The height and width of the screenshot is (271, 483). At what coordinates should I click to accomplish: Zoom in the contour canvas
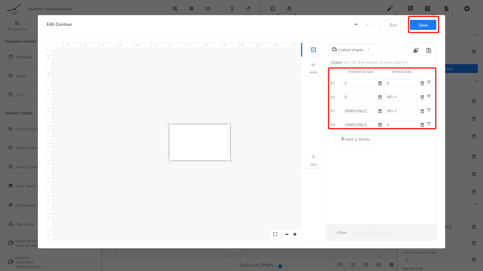point(295,234)
